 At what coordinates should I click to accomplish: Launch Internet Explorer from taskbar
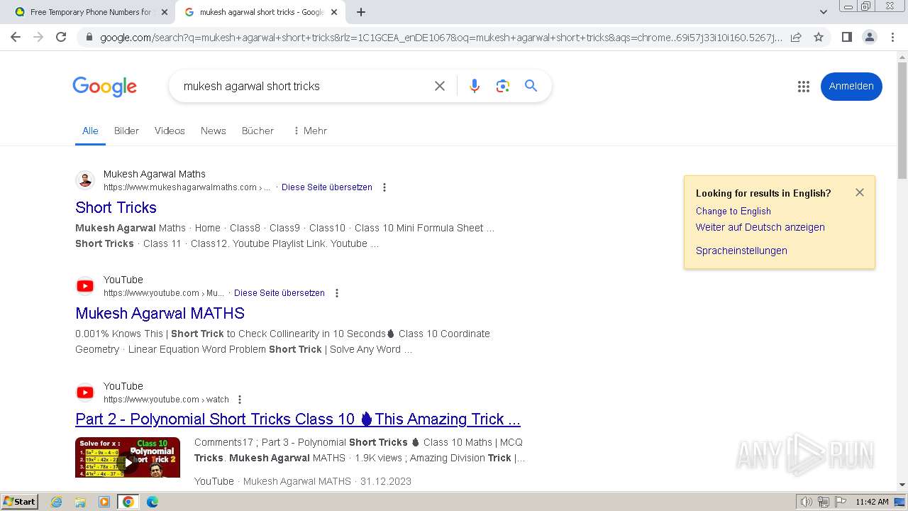[x=57, y=502]
